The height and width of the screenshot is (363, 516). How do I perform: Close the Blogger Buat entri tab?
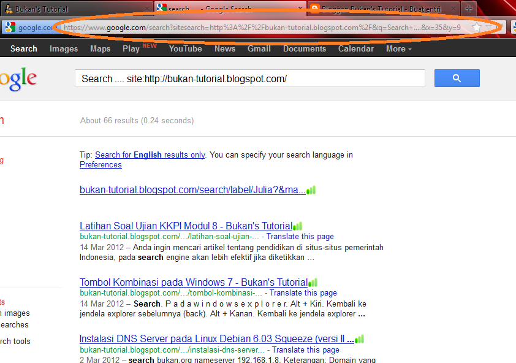[453, 8]
